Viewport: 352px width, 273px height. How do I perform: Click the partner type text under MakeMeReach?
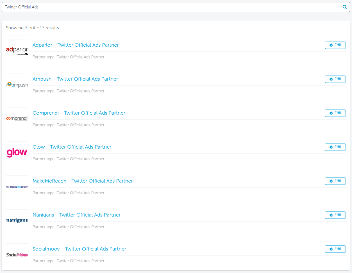(68, 193)
